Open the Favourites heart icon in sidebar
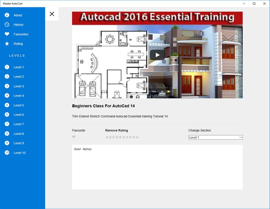This screenshot has width=270, height=209. 7,34
